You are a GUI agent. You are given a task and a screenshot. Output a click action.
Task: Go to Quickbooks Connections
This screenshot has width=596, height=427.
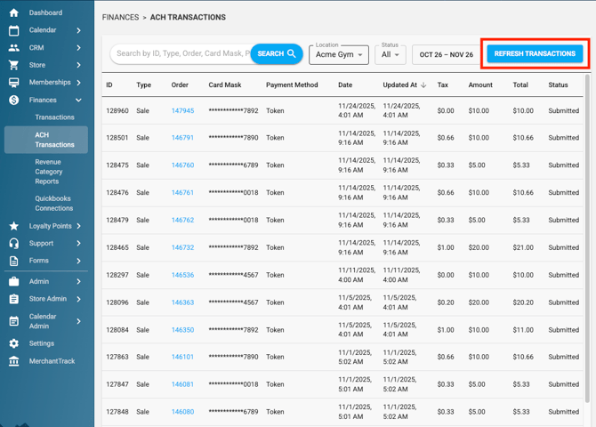[54, 203]
